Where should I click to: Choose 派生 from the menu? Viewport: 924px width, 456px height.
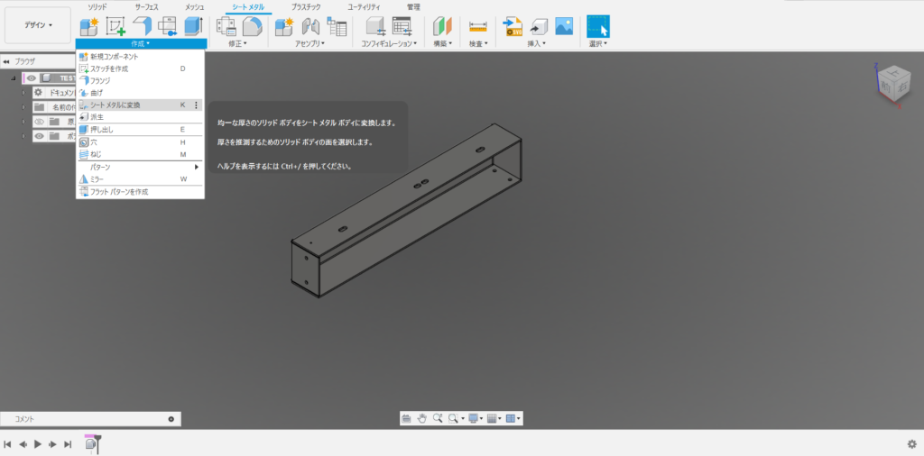click(x=140, y=117)
